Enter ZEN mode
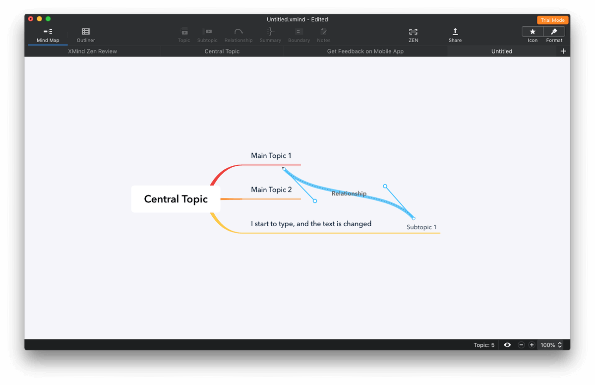595x385 pixels. coord(414,35)
